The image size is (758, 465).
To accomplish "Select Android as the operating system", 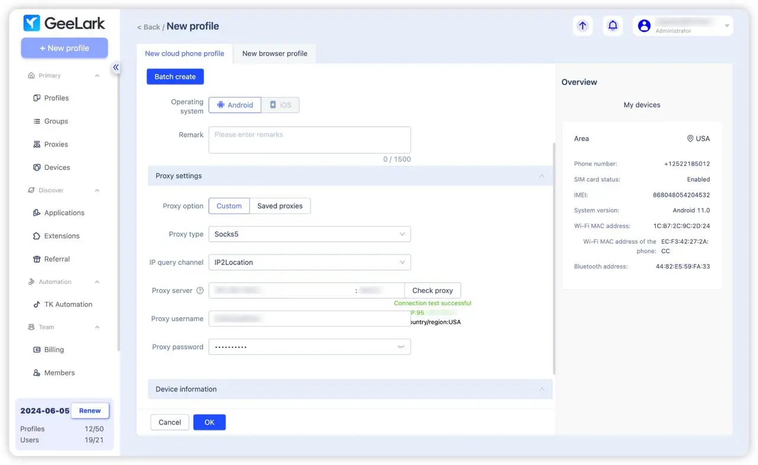I will pyautogui.click(x=235, y=105).
